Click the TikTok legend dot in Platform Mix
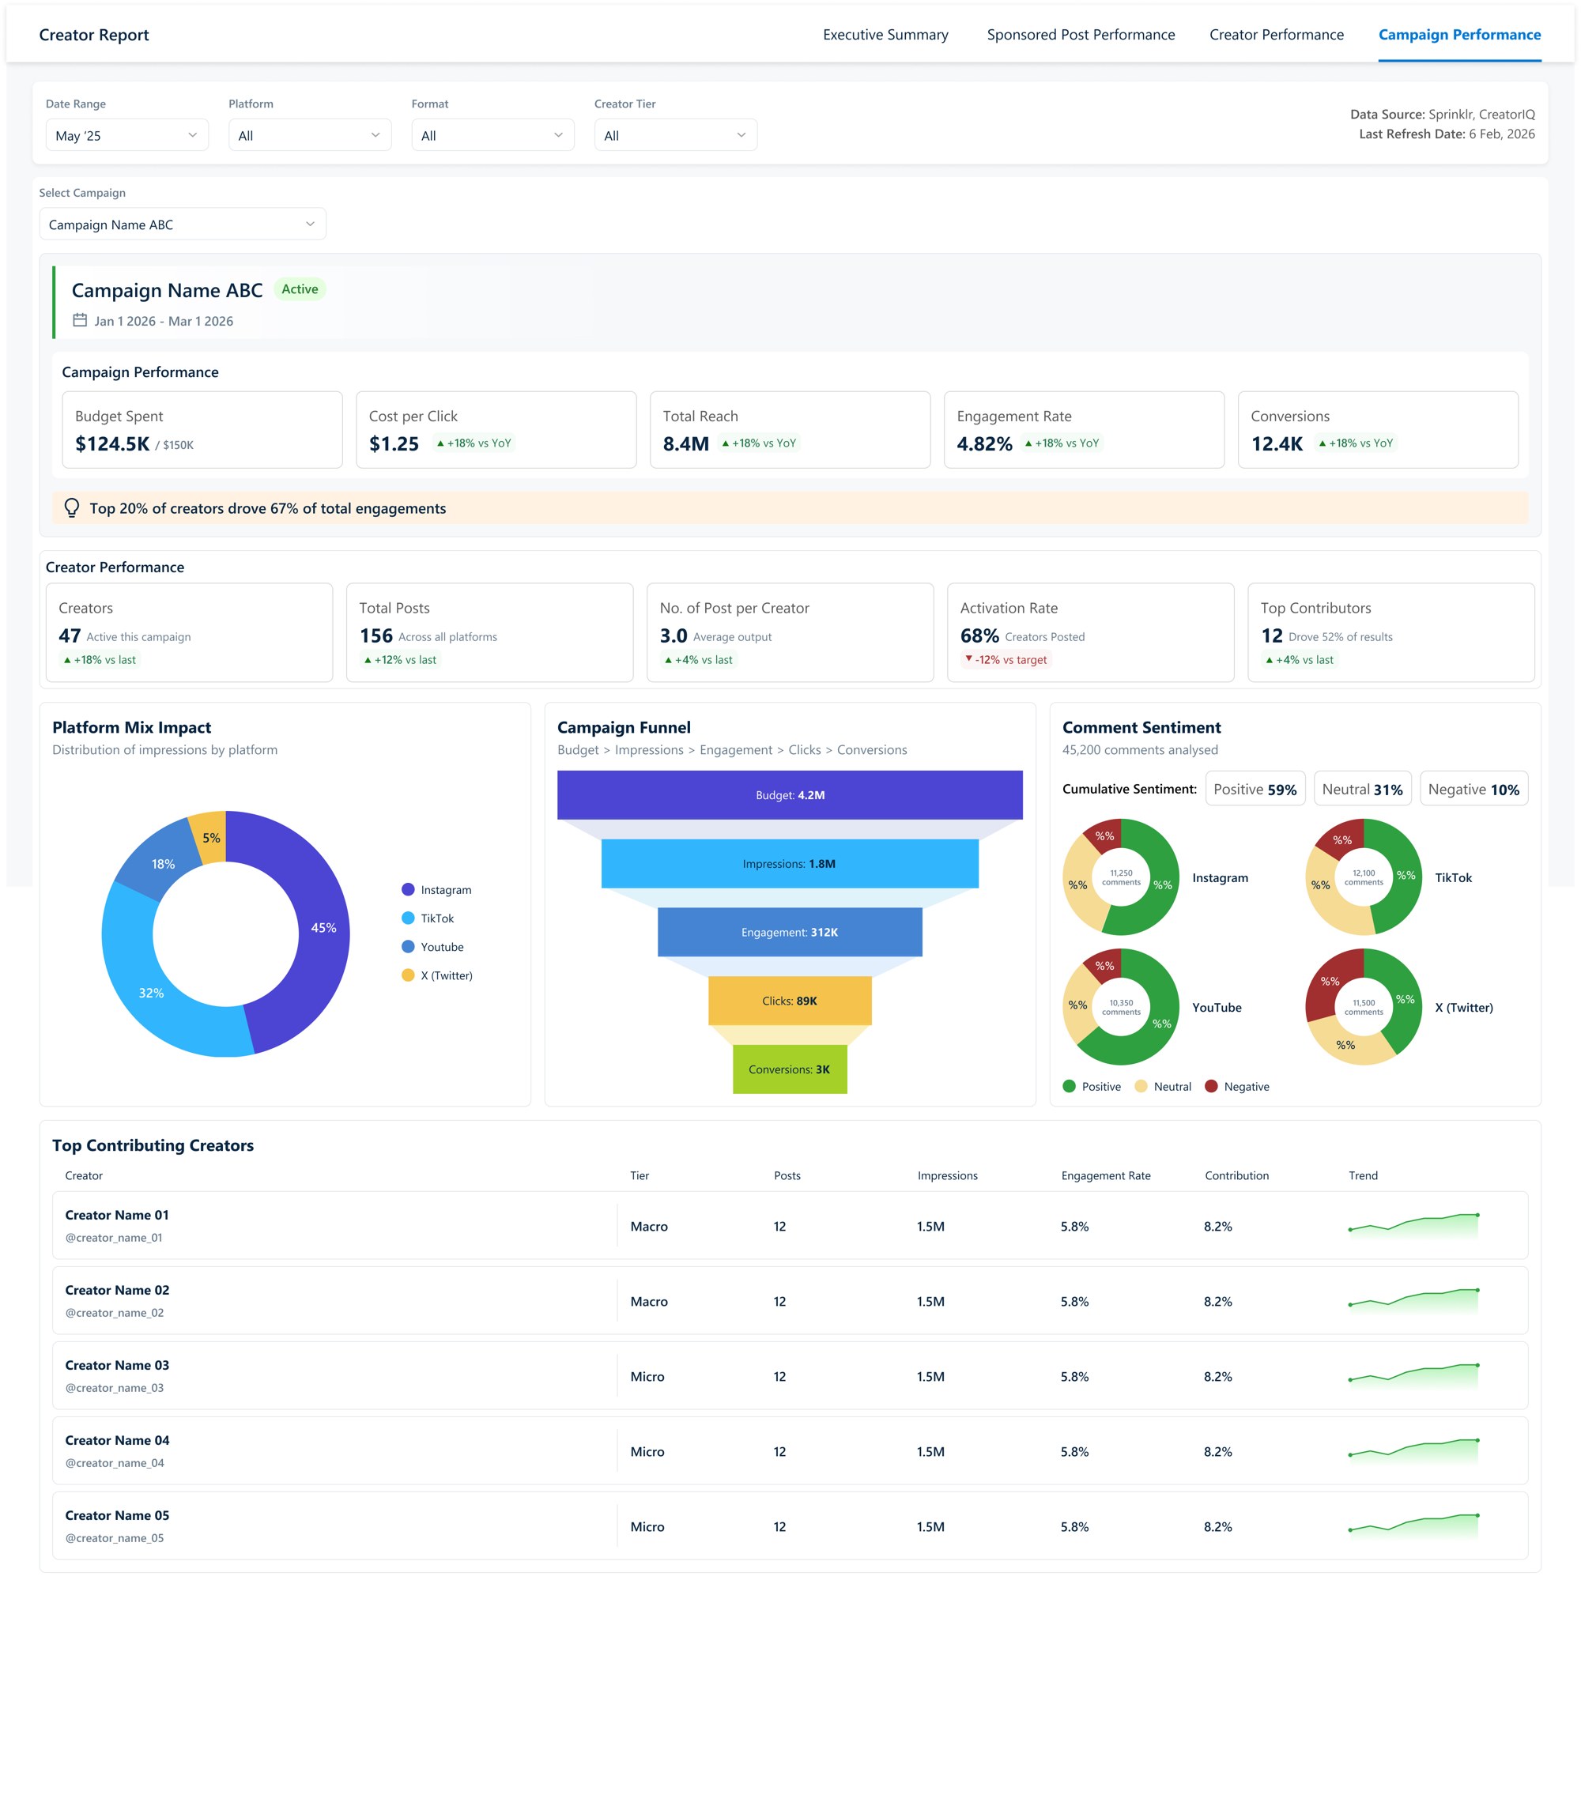 click(x=408, y=918)
